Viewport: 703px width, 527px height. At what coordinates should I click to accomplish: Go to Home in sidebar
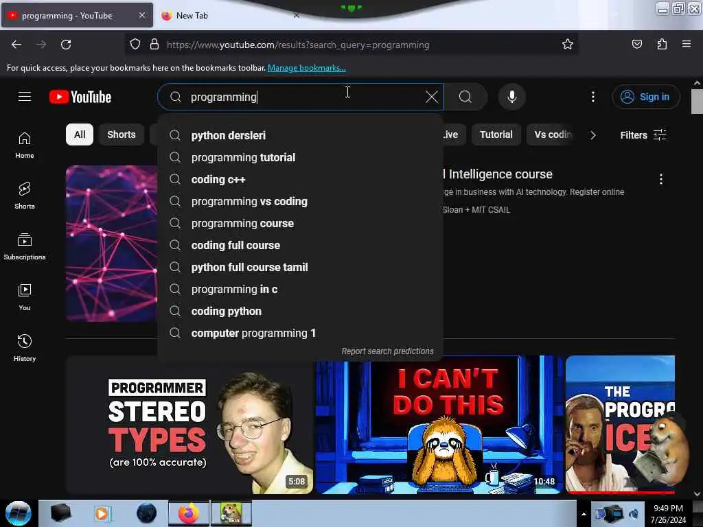tap(25, 145)
